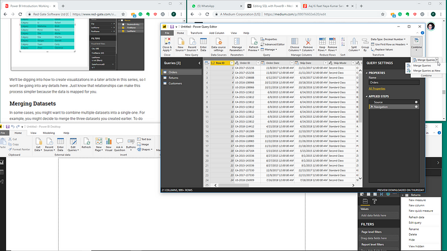Open the Manage dropdown in Query group
This screenshot has width=447, height=251.
pos(269,50)
